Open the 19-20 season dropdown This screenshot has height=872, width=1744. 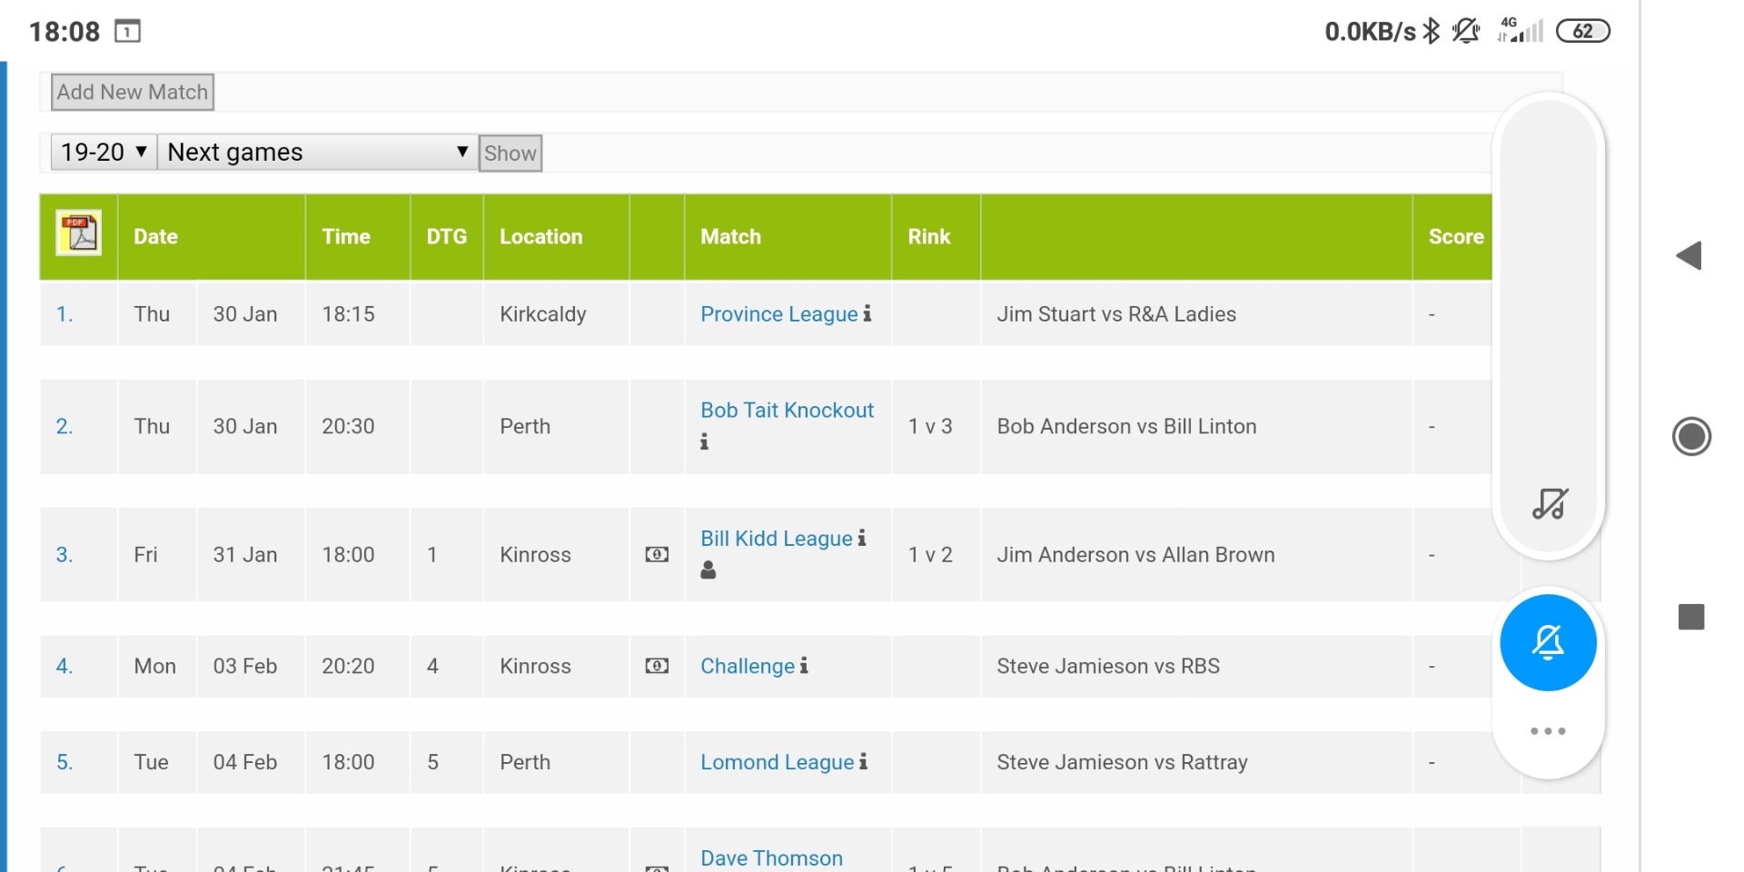click(x=104, y=152)
